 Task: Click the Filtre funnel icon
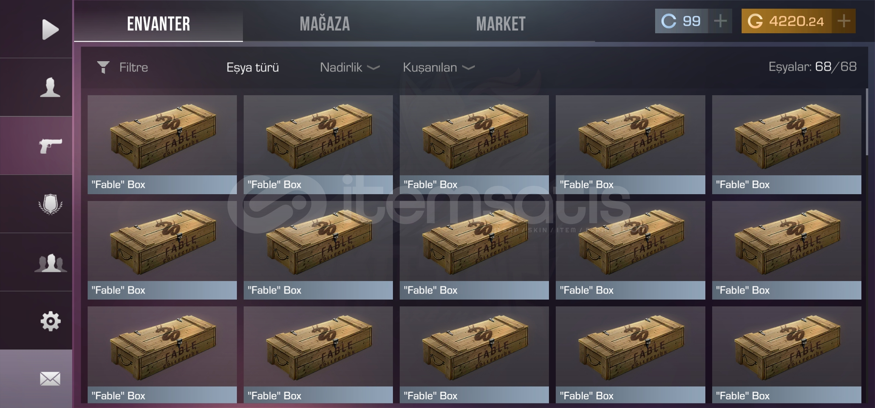point(103,67)
